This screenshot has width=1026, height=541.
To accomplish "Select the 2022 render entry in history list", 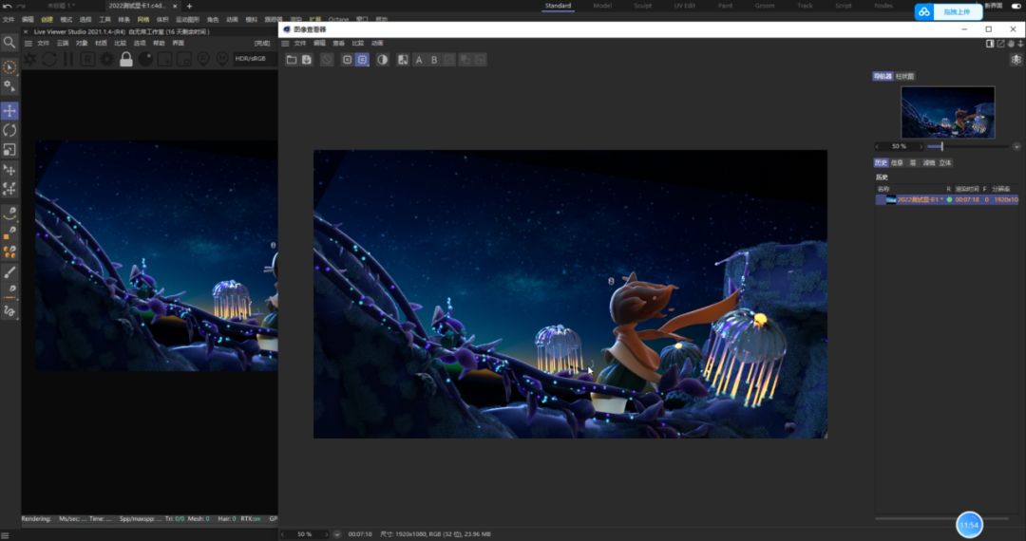I will tap(947, 199).
